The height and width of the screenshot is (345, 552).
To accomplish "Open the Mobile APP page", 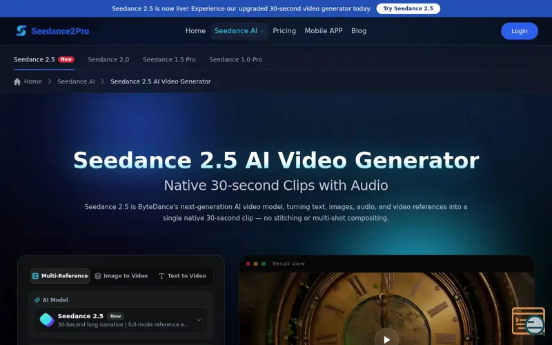I will pos(324,31).
